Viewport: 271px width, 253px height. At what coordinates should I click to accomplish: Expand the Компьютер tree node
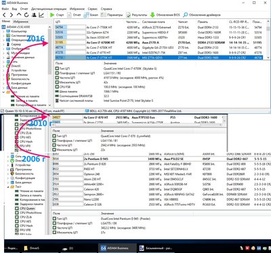3,31
